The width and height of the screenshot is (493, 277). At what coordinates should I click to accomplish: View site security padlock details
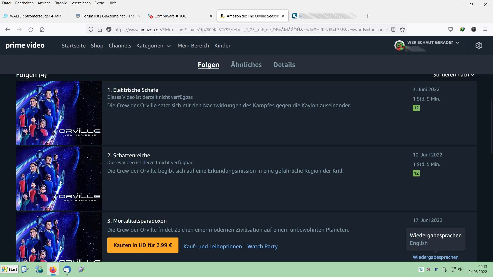click(100, 29)
